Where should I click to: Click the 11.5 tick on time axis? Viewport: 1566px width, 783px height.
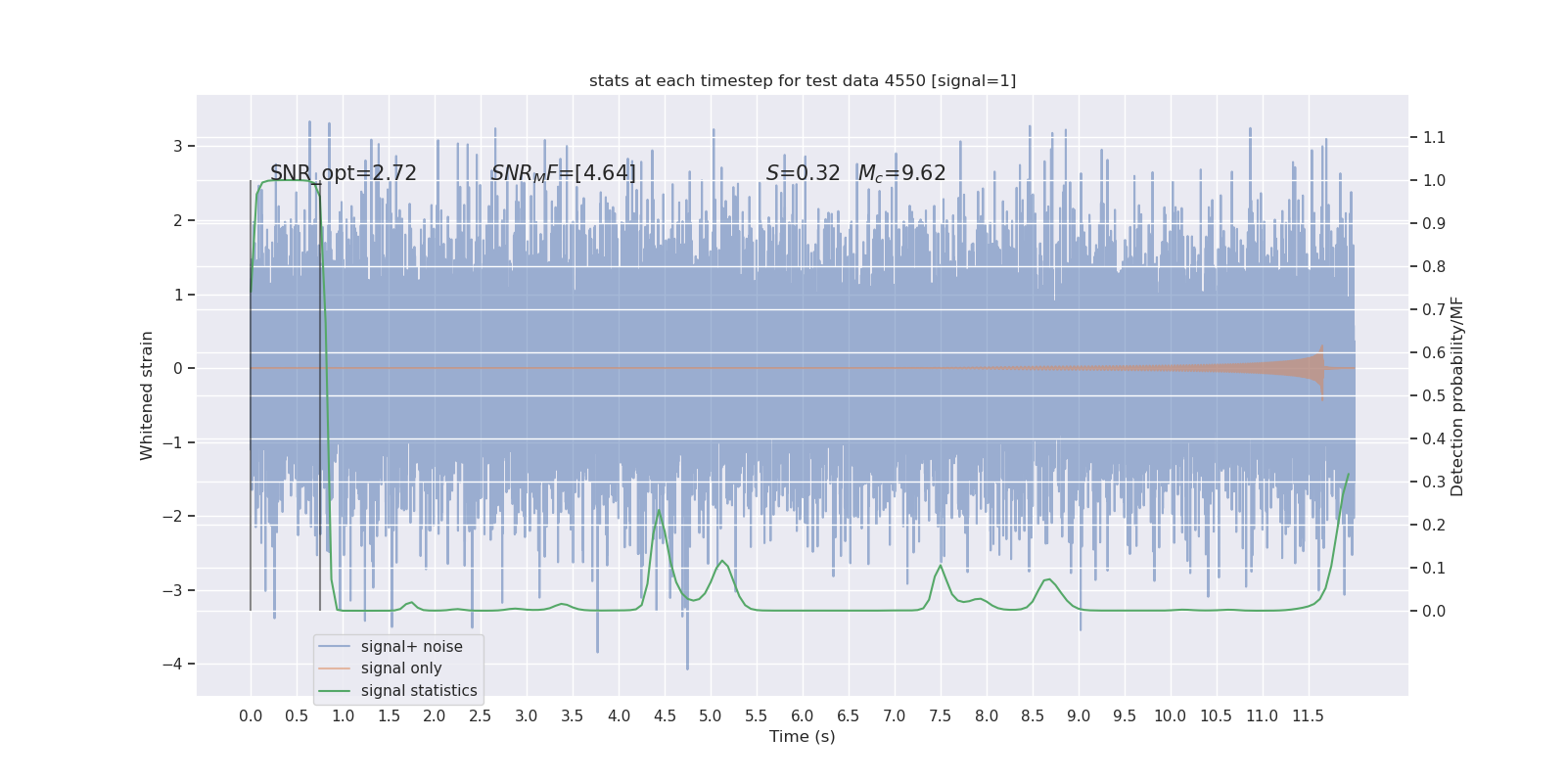1309,715
